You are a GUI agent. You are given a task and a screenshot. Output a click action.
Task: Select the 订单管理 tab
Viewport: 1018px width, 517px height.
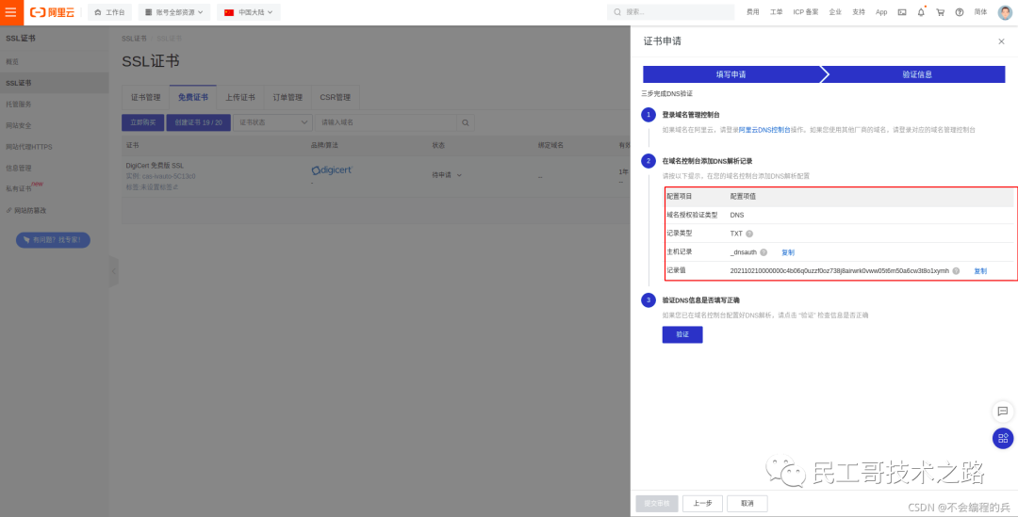[x=287, y=97]
